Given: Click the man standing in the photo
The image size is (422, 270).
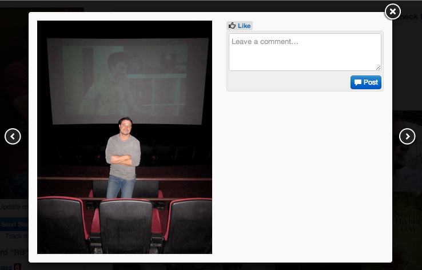Looking at the screenshot, I should (122, 154).
